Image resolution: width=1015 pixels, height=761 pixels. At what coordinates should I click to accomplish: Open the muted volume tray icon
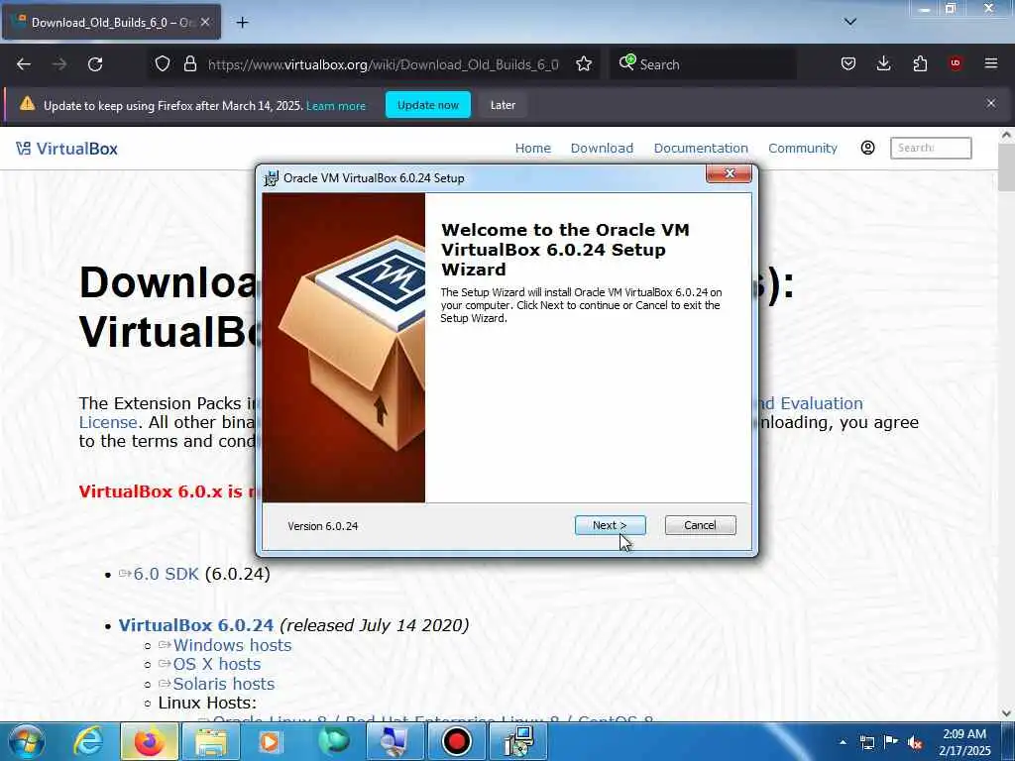tap(915, 742)
